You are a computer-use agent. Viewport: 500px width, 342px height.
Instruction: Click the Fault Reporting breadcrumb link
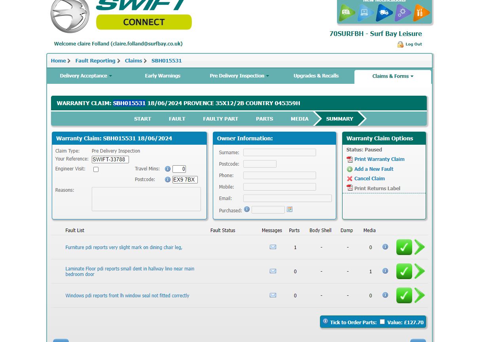pos(95,60)
